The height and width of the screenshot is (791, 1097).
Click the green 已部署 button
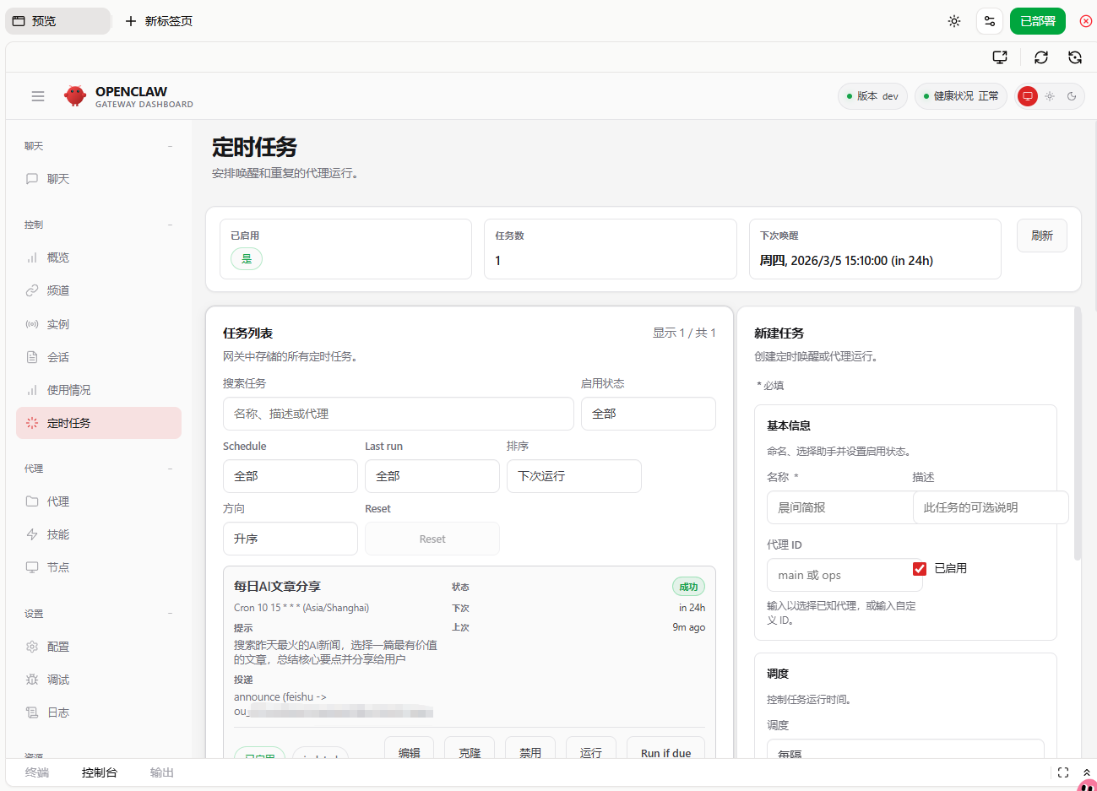tap(1037, 21)
